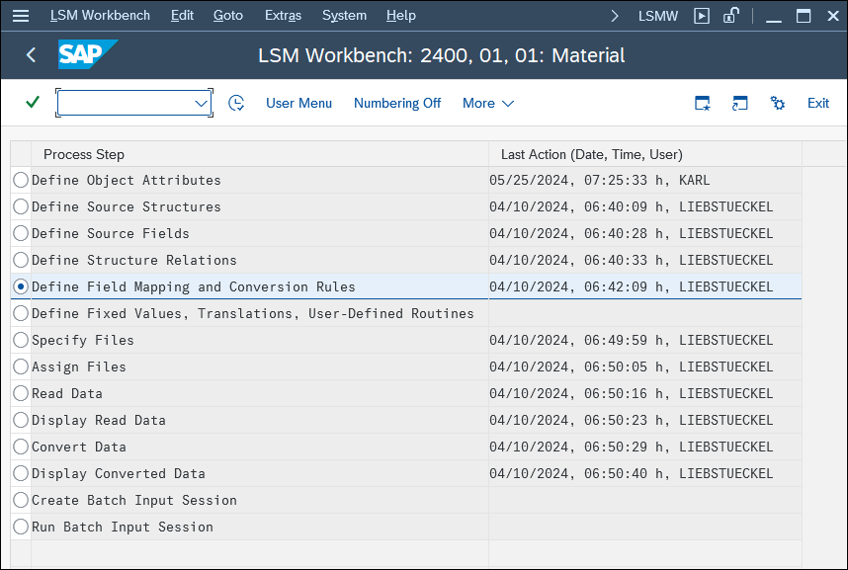This screenshot has height=570, width=848.
Task: Click the lock session icon in title bar
Action: point(731,16)
